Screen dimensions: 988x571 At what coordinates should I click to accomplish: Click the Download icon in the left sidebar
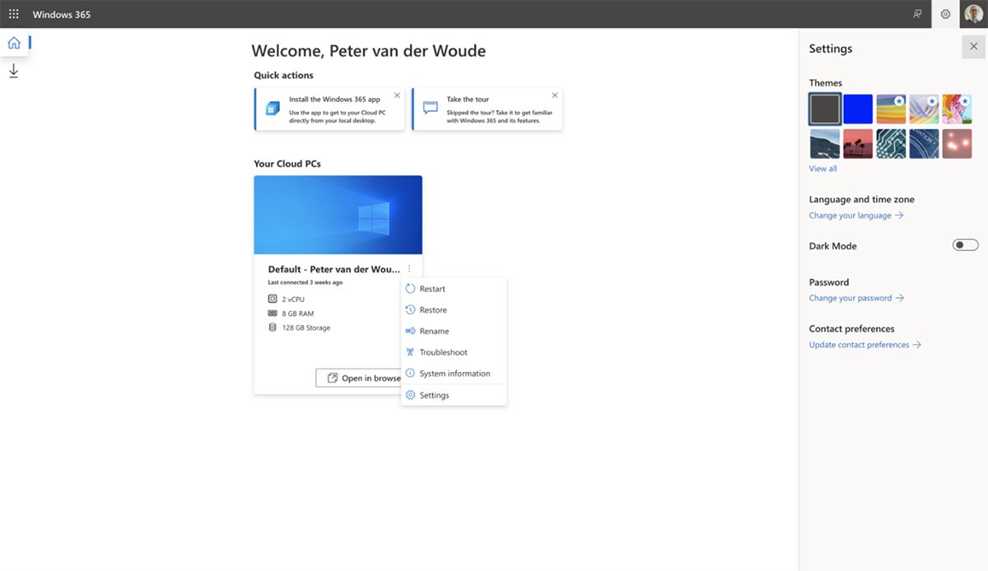tap(13, 71)
